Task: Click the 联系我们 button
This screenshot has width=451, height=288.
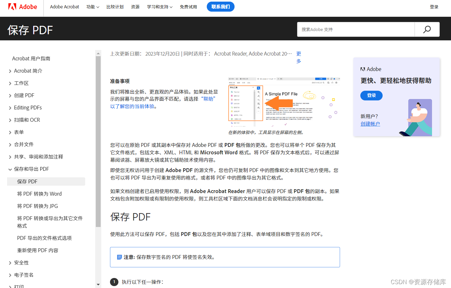Action: (221, 6)
